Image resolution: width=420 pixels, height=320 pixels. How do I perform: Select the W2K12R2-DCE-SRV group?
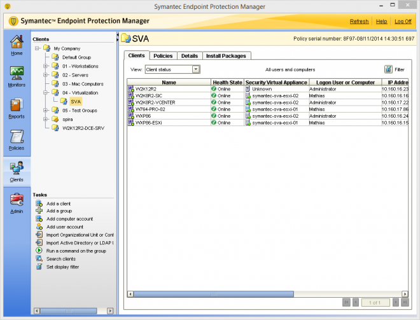pos(83,128)
